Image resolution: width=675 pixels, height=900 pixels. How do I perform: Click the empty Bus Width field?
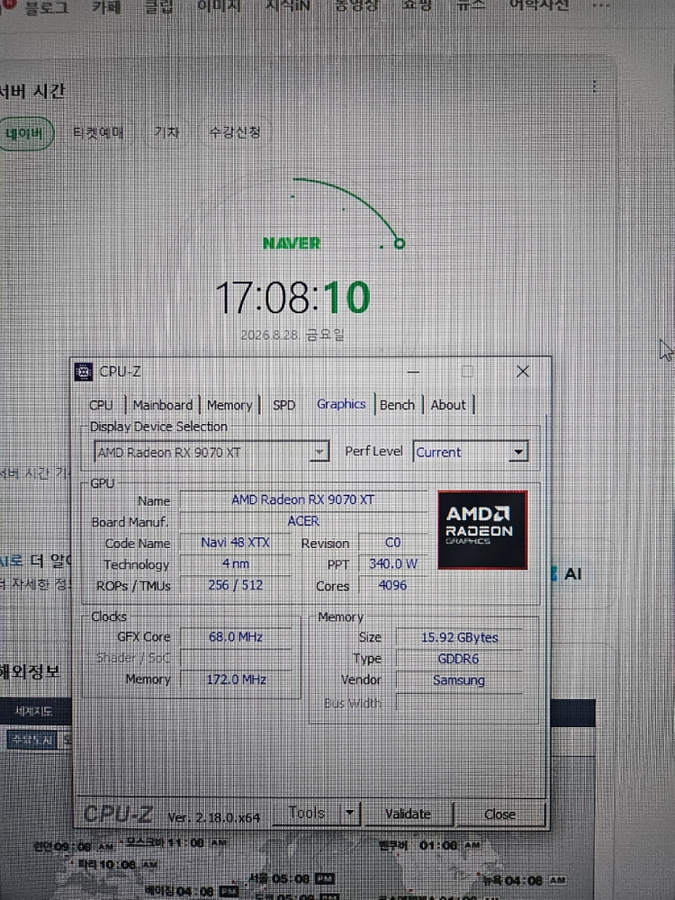(x=459, y=703)
